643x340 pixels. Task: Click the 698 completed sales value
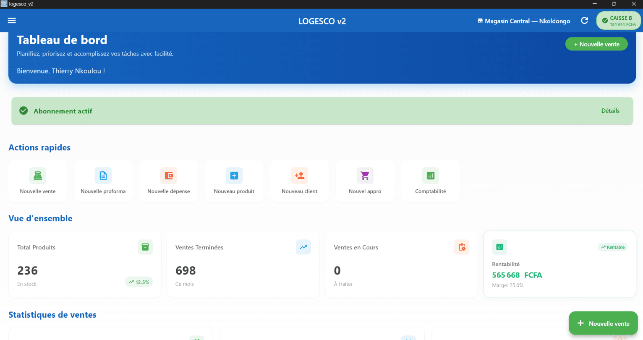(x=186, y=271)
